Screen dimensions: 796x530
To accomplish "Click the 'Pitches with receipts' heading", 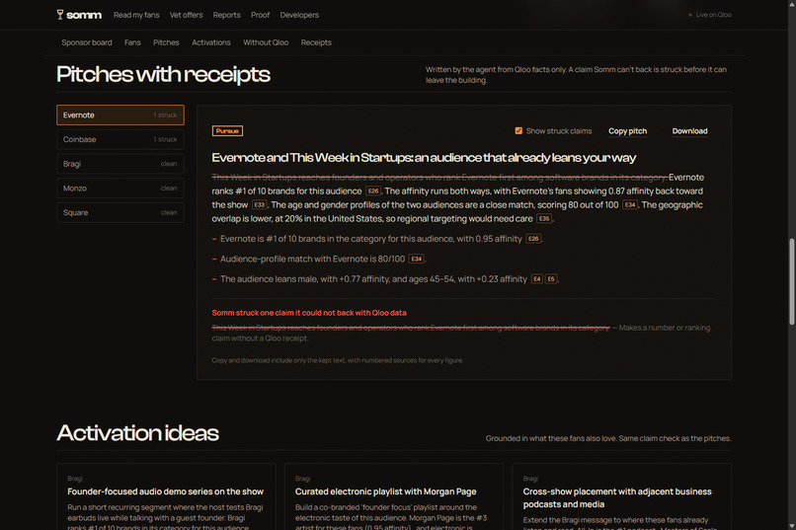I will coord(163,75).
